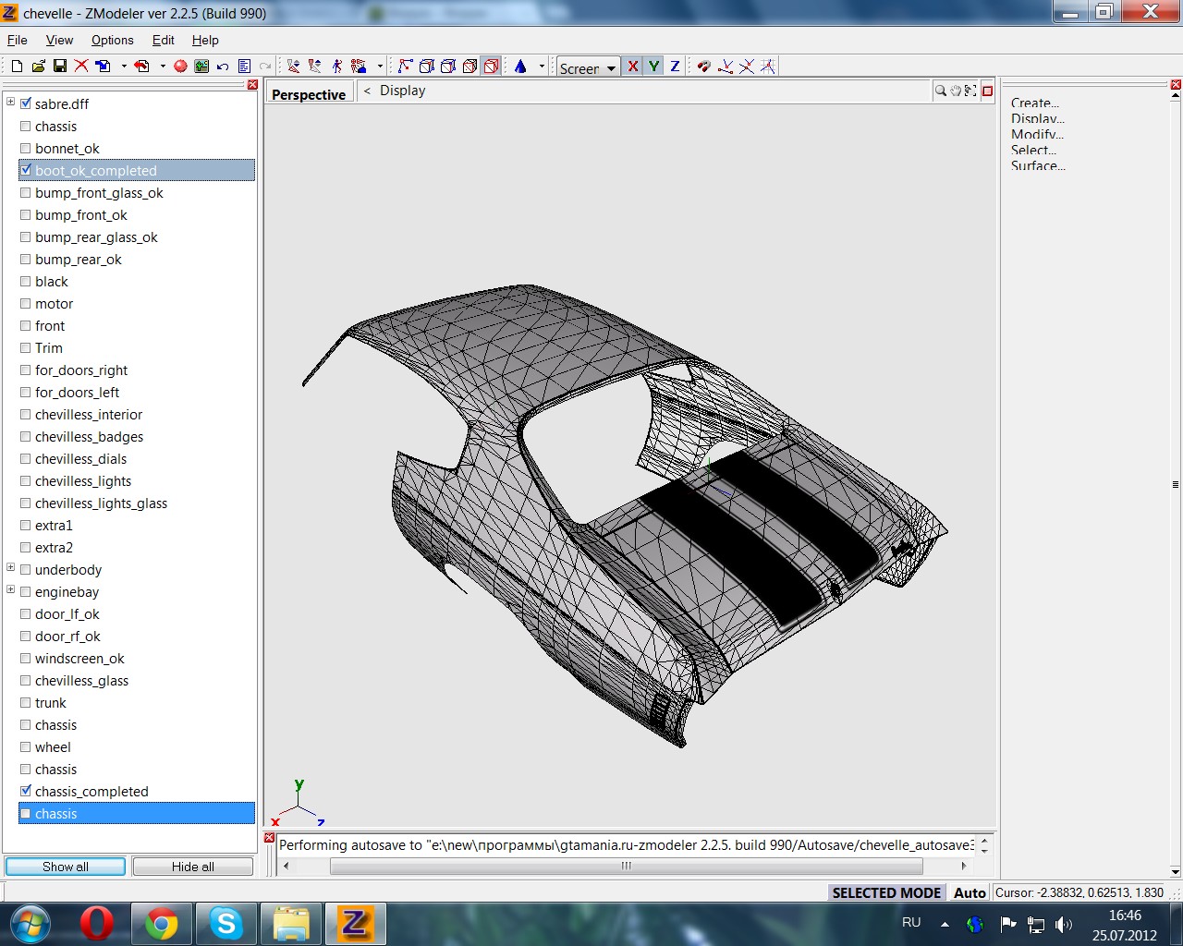Click the Import toolbar icon with blue arrow
Viewport: 1183px width, 946px height.
pos(103,66)
